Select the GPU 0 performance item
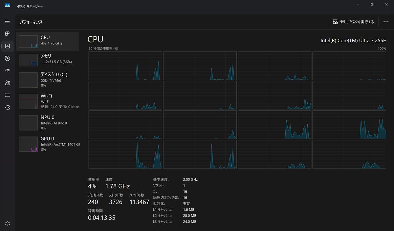The width and height of the screenshot is (394, 231). click(48, 144)
